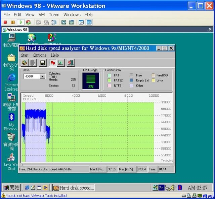Click the En language tray indicator
The height and width of the screenshot is (199, 215).
161,188
